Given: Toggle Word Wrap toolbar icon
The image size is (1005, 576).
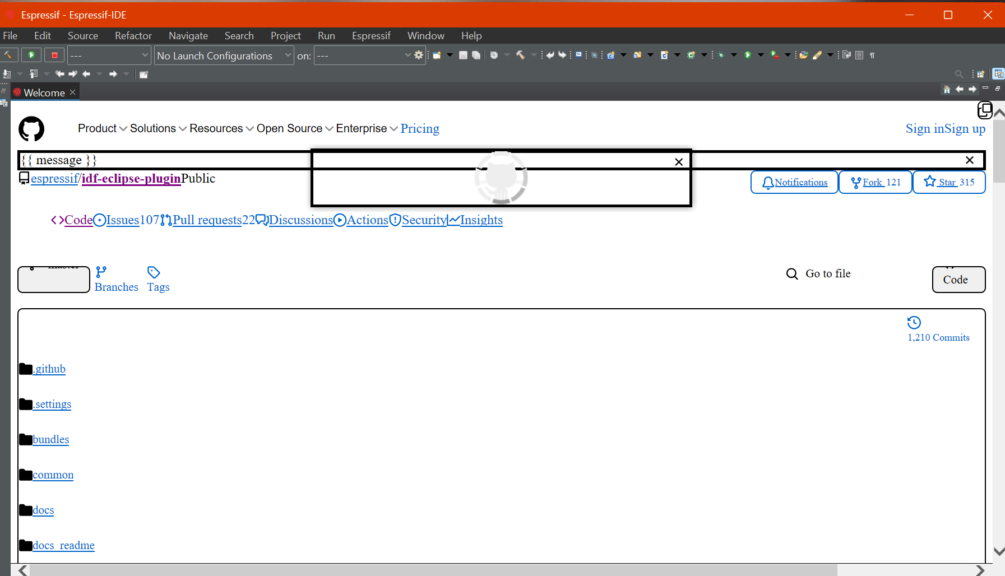Looking at the screenshot, I should [846, 55].
